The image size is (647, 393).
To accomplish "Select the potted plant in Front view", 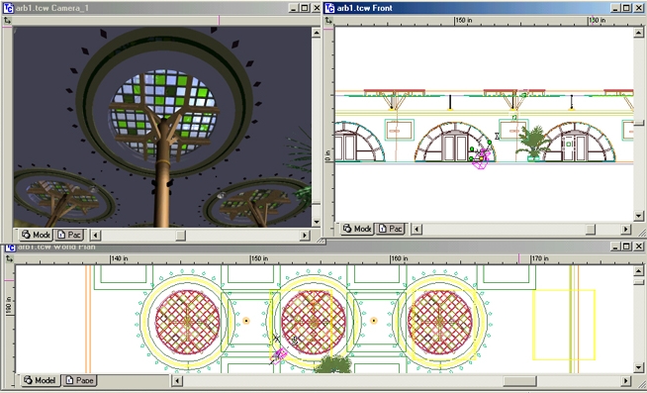I will (532, 143).
